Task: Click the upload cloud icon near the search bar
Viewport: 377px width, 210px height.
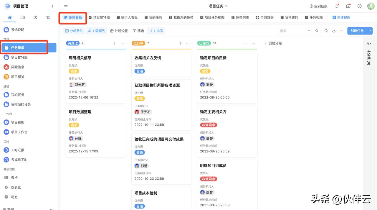Action: (326, 31)
